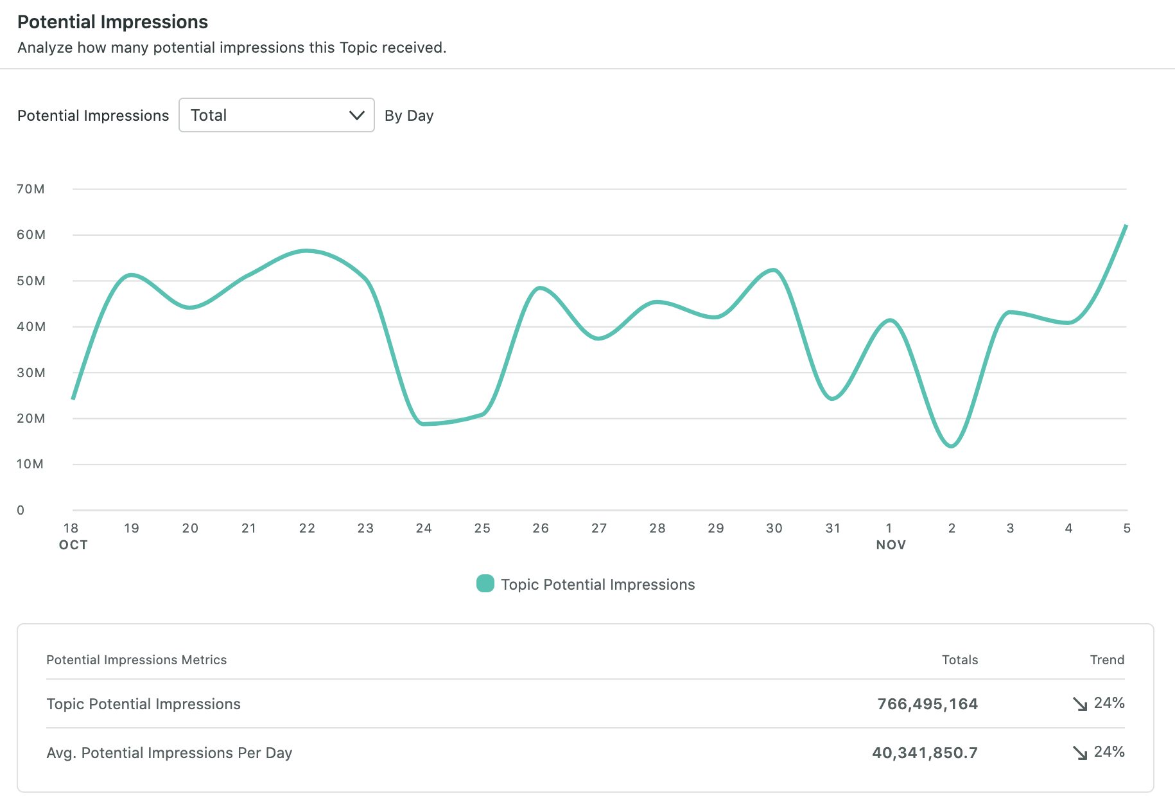
Task: Click the Potential Impressions section title
Action: click(x=112, y=22)
